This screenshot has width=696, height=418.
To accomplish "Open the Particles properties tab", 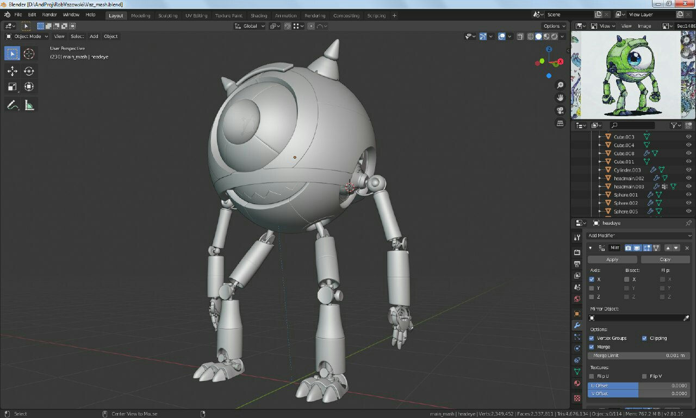I will [577, 337].
